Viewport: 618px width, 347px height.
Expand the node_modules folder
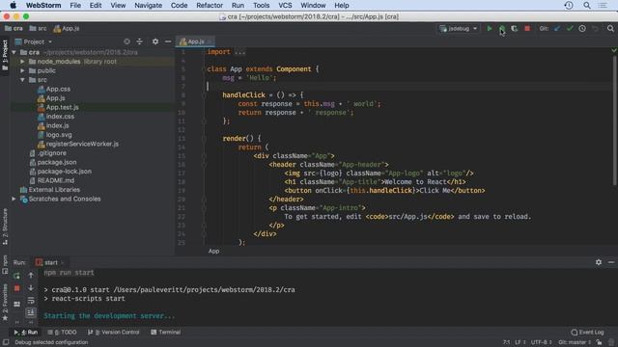(x=22, y=62)
